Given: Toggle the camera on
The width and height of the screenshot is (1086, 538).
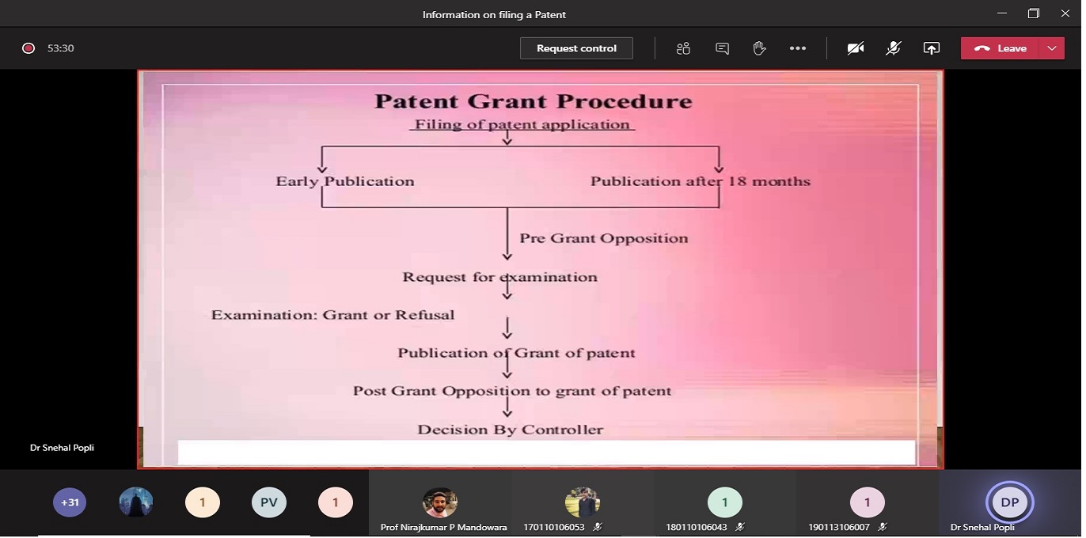Looking at the screenshot, I should coord(855,48).
